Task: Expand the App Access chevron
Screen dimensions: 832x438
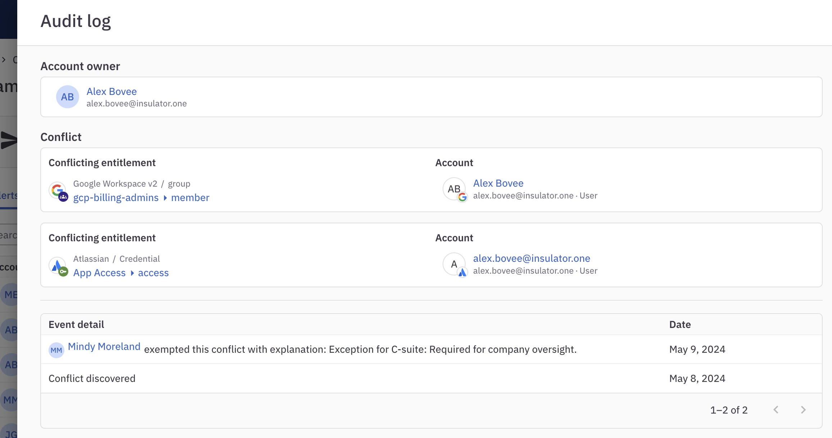Action: (132, 273)
